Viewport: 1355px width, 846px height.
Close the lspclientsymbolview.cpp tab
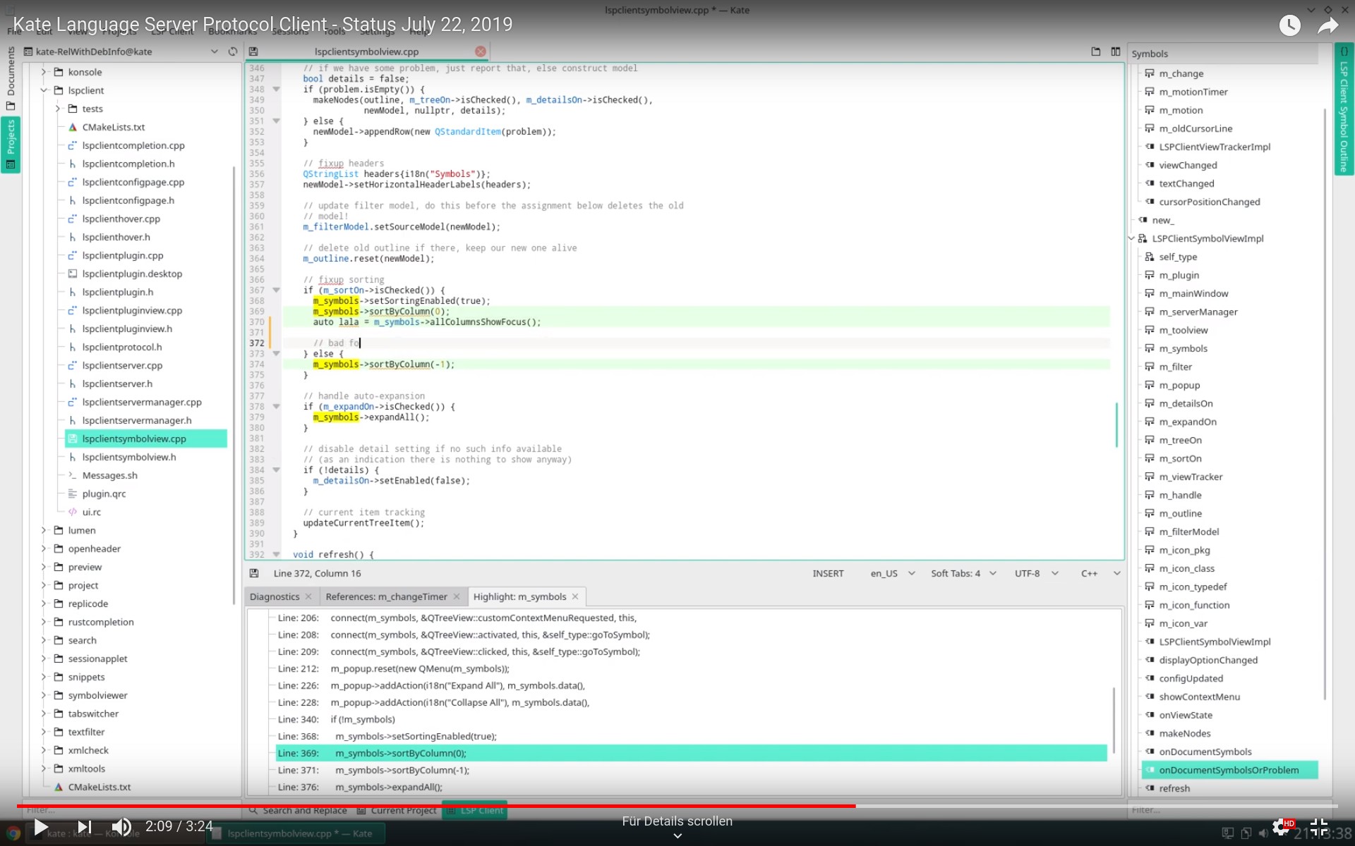tap(481, 51)
